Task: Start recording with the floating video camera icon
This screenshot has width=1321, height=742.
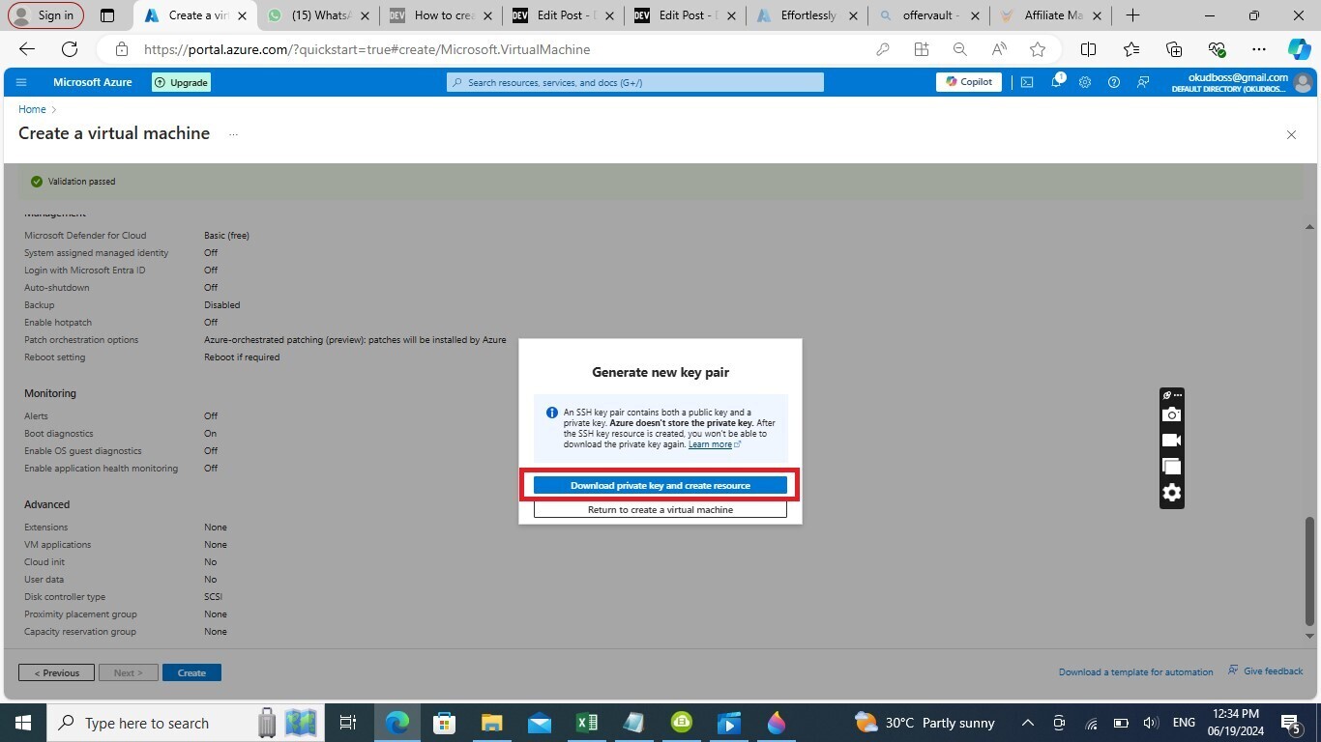Action: tap(1171, 441)
